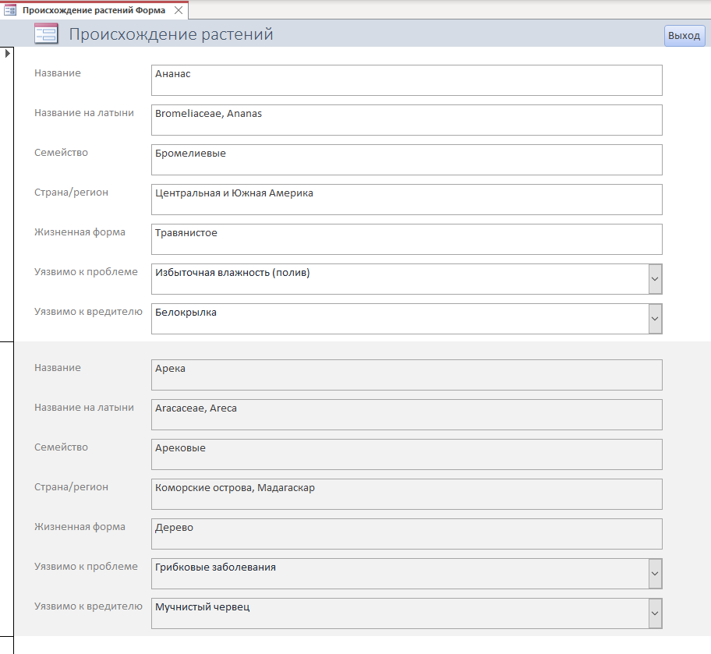
Task: Click the form icon in the tab header
Action: click(x=10, y=10)
